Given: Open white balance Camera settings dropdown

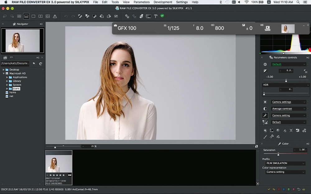Looking at the screenshot, I should (288, 102).
